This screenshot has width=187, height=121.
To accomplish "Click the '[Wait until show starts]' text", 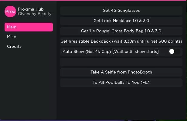I will click(135, 52).
